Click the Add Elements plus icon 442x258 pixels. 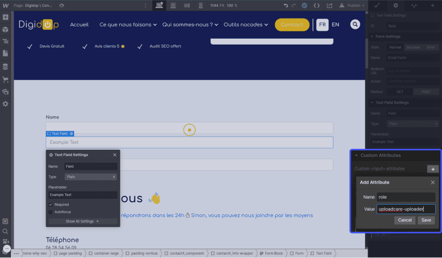click(5, 17)
